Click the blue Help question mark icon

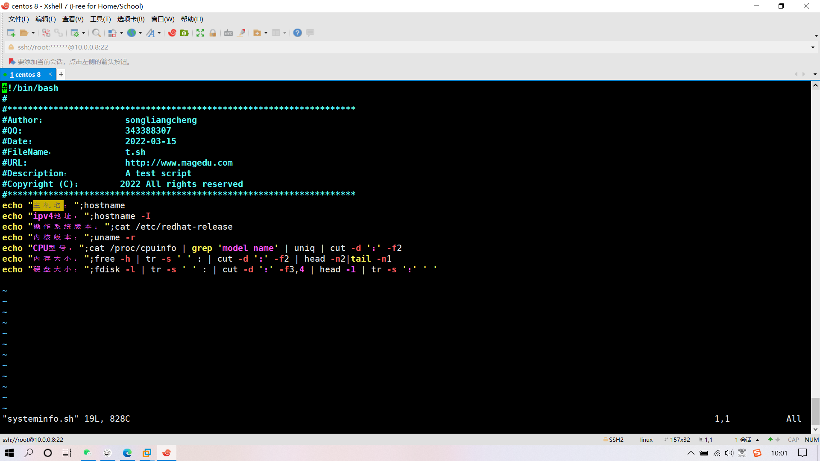[298, 33]
